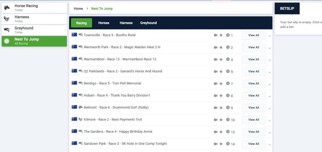Image resolution: width=322 pixels, height=152 pixels.
Task: Expand Q2 Parklands Race 2 chevron
Action: click(x=269, y=72)
